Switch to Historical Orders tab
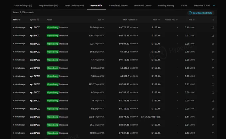 (x=143, y=5)
